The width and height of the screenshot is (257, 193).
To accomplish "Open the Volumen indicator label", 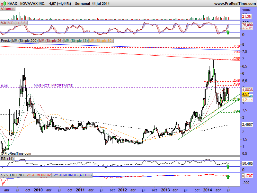I will (8, 9).
